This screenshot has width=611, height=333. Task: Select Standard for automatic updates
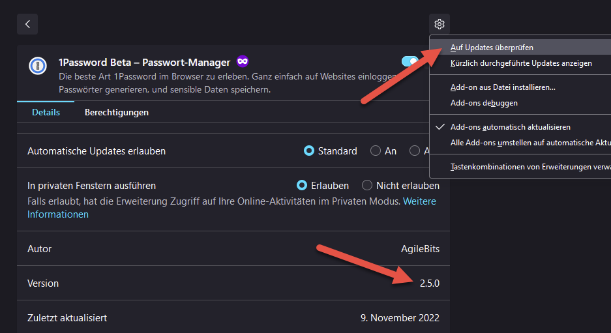[x=309, y=151]
